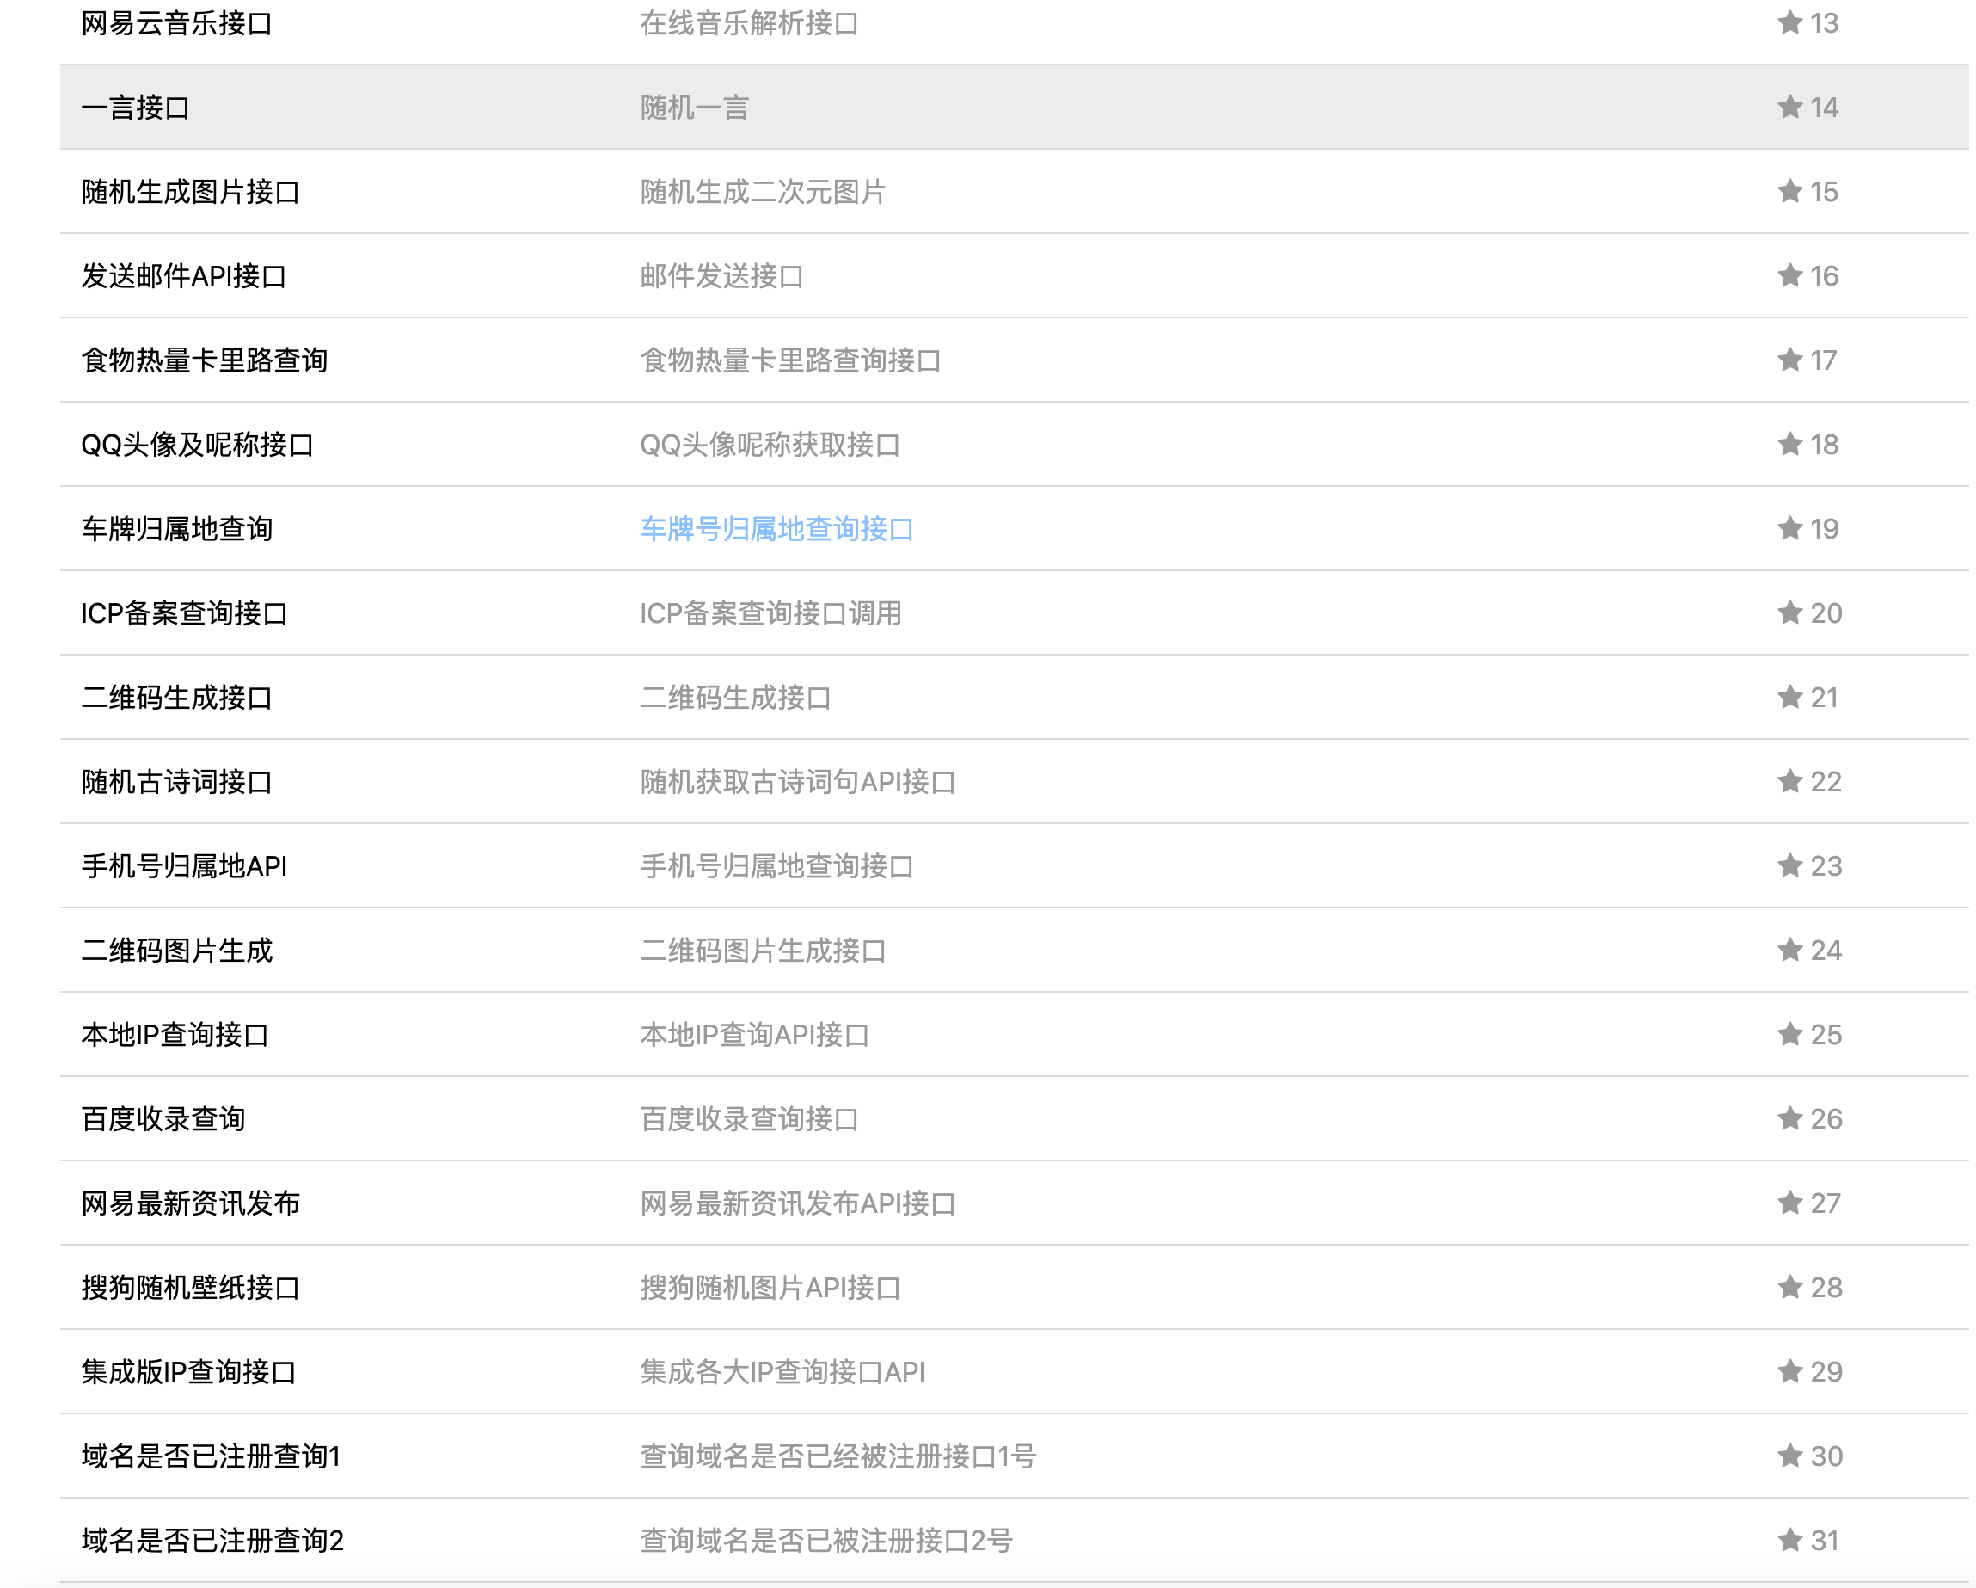Star the 搜狗随机壁纸接口 entry
The height and width of the screenshot is (1588, 1976).
tap(1789, 1287)
